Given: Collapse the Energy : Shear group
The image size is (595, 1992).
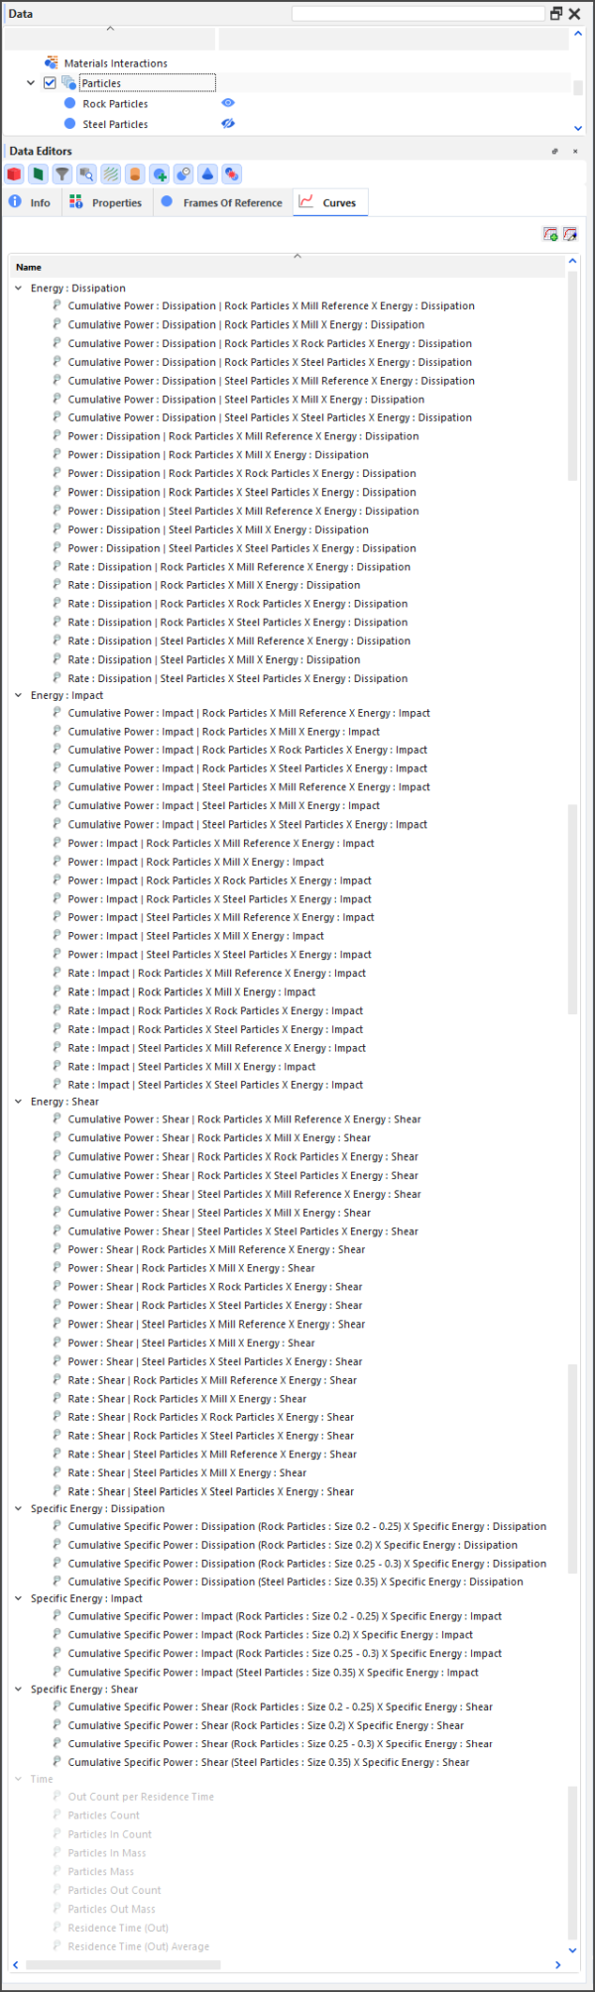Looking at the screenshot, I should click(x=19, y=1101).
